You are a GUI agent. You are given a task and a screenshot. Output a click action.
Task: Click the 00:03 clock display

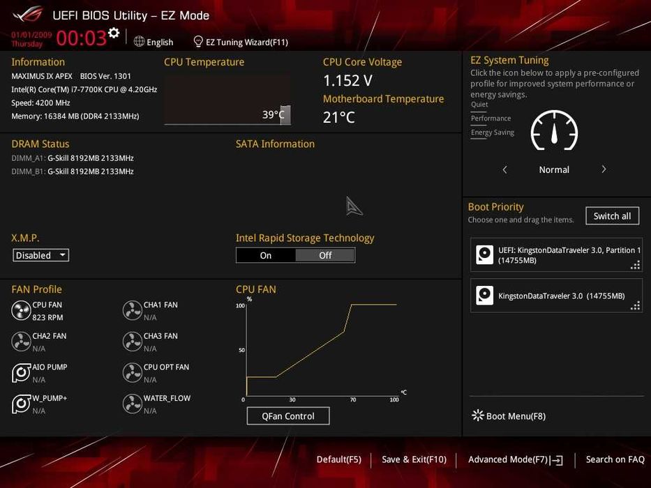tap(82, 38)
